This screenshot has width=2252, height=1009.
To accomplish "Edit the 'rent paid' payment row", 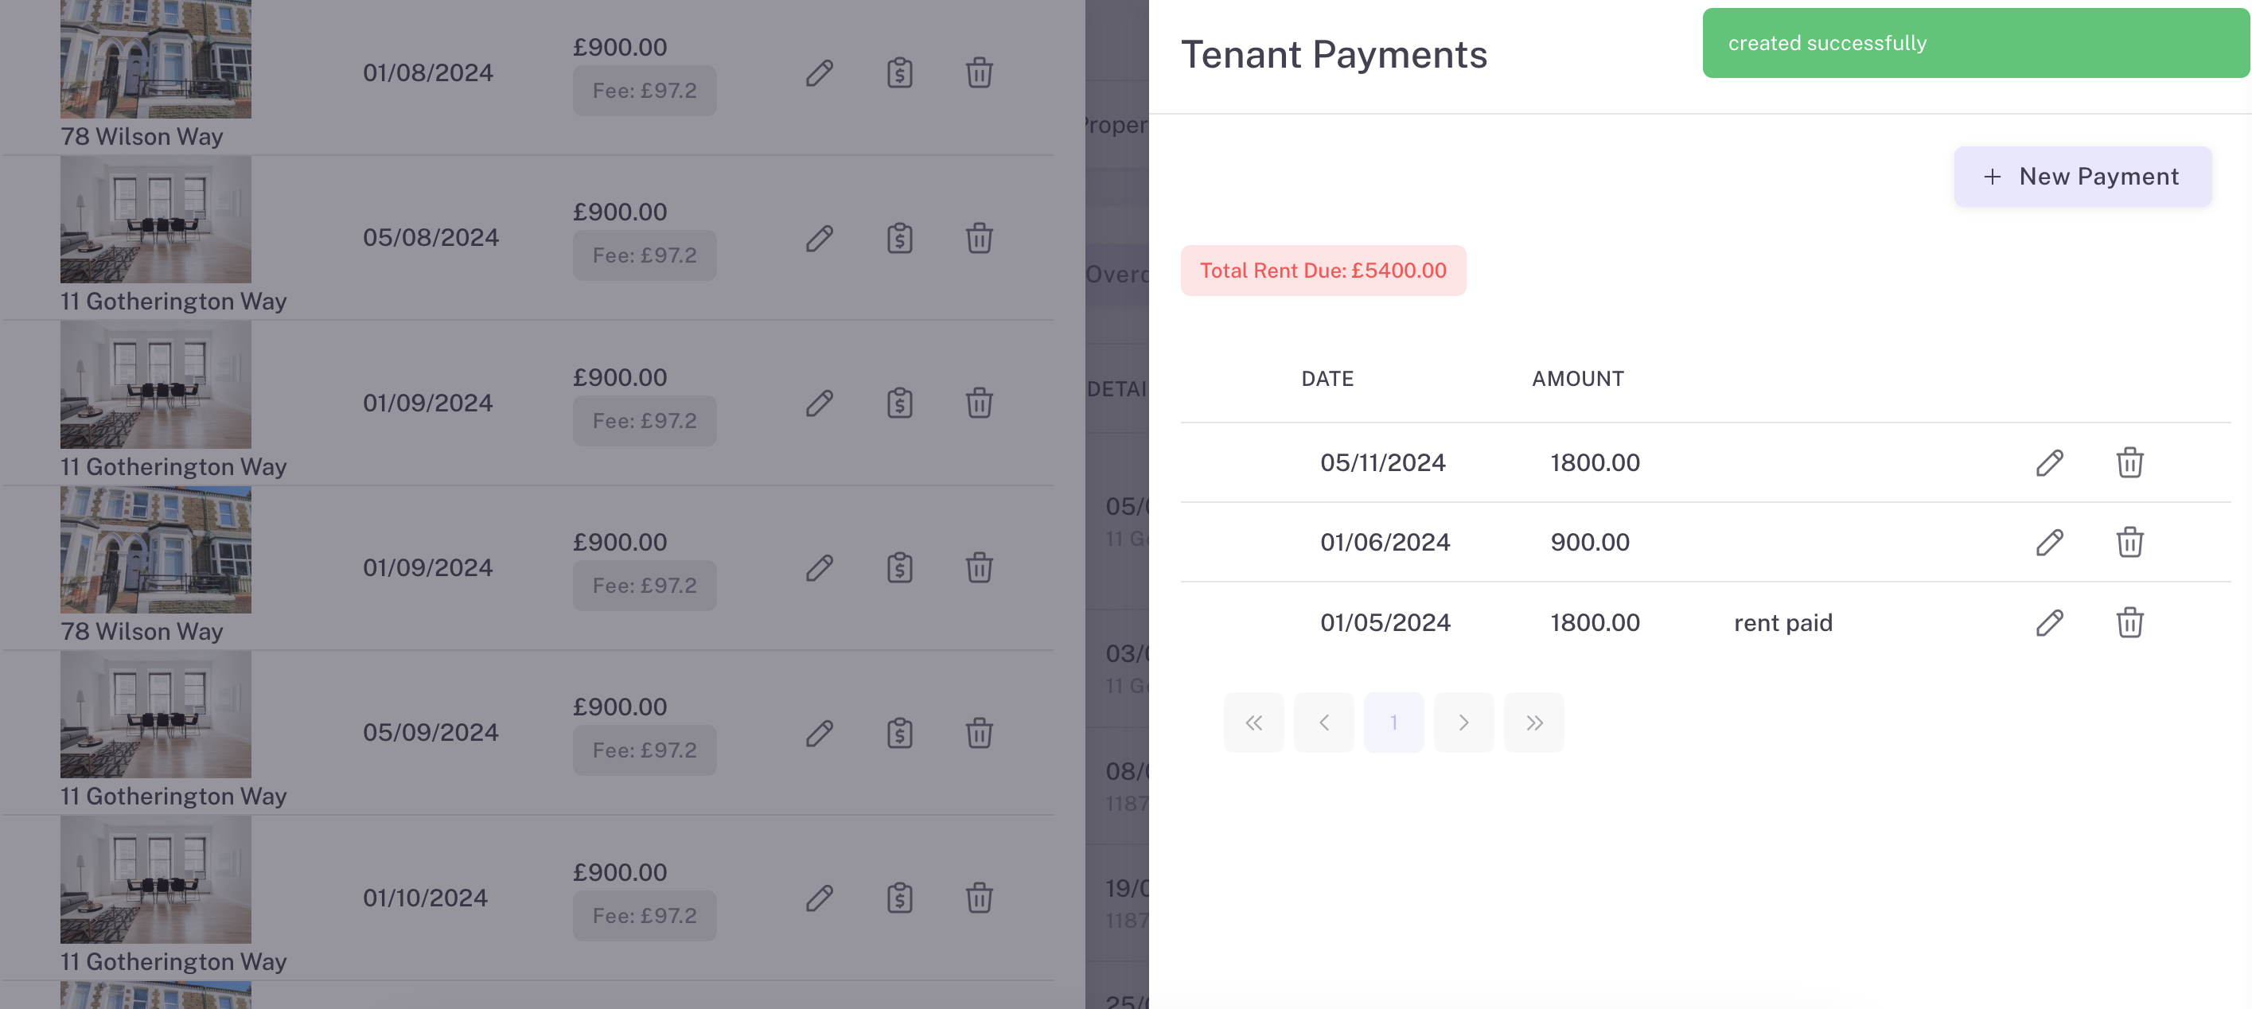I will click(x=2049, y=622).
